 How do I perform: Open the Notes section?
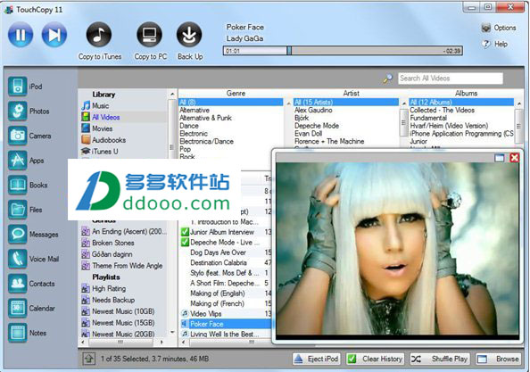click(x=18, y=333)
